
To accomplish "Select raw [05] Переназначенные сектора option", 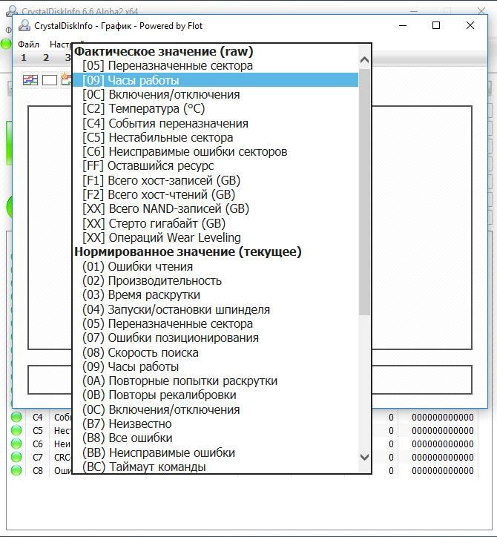I will pyautogui.click(x=215, y=66).
